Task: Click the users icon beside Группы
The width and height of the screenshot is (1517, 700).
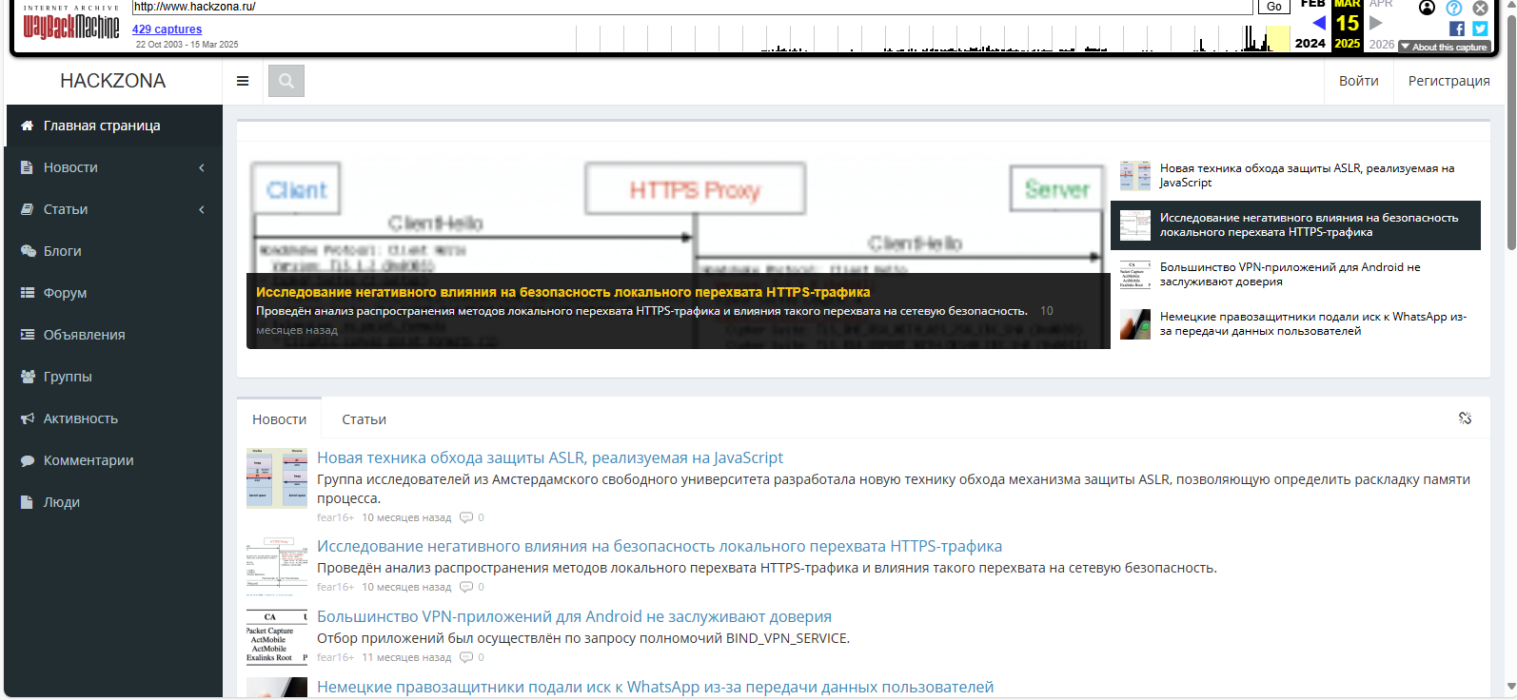Action: 28,377
